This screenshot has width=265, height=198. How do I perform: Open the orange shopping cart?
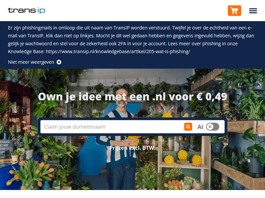point(234,11)
